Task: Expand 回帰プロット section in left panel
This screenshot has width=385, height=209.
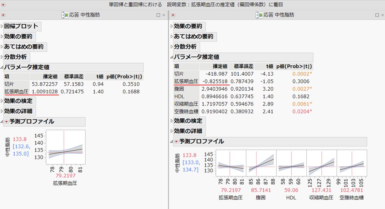Action: point(2,26)
